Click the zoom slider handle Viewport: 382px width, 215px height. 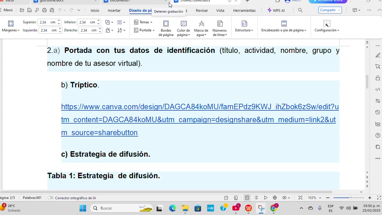pyautogui.click(x=351, y=198)
